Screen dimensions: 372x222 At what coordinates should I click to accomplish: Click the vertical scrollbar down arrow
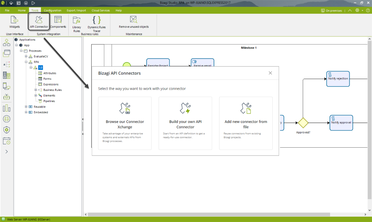tap(369, 210)
